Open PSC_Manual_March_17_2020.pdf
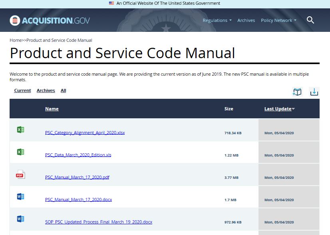The height and width of the screenshot is (235, 330). tap(77, 177)
